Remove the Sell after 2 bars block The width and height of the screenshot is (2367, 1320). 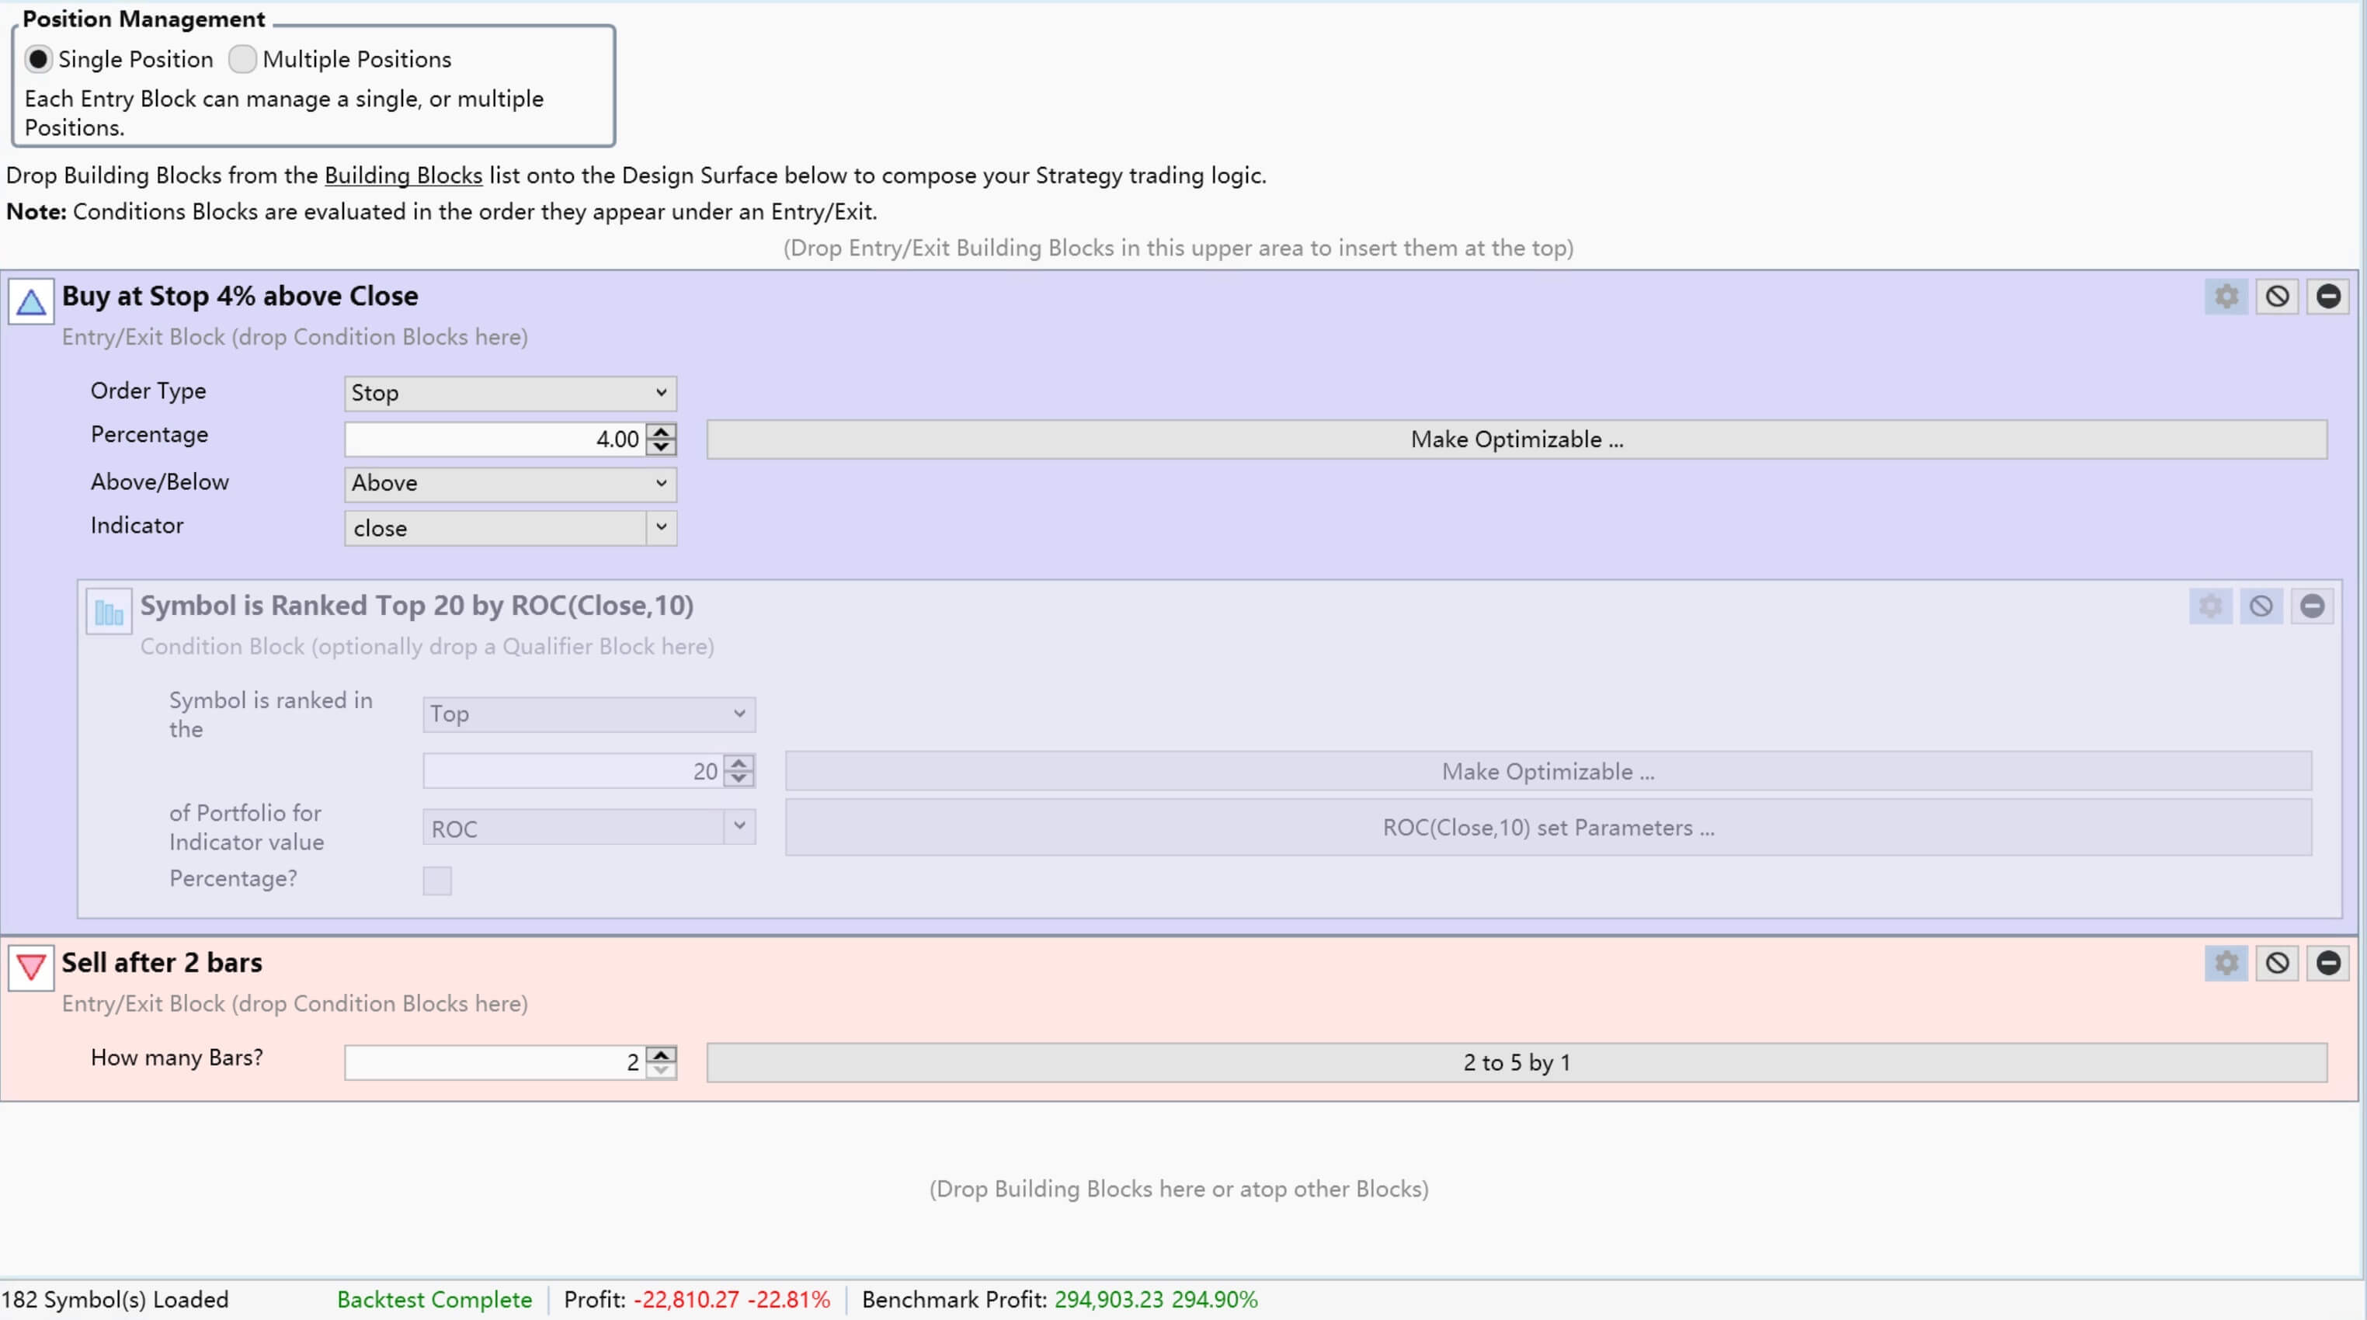click(x=2327, y=963)
